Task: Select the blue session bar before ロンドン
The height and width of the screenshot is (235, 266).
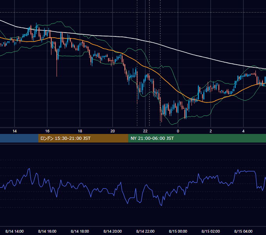Action: 19,138
